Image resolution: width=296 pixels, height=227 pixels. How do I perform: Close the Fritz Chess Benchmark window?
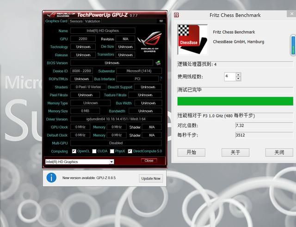291,14
